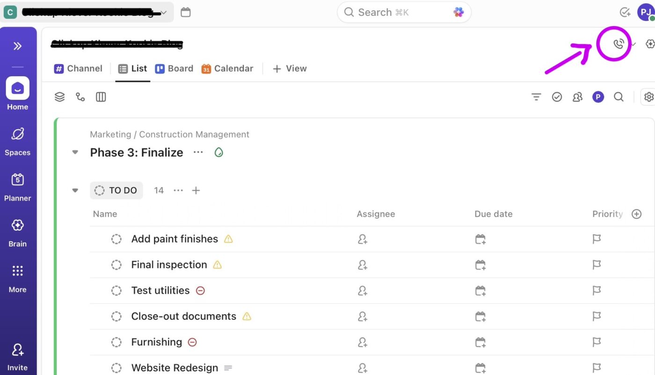Image resolution: width=655 pixels, height=375 pixels.
Task: Click + View to add a view
Action: pos(289,68)
